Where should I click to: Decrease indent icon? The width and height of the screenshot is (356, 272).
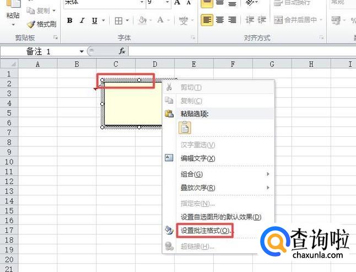(x=250, y=20)
